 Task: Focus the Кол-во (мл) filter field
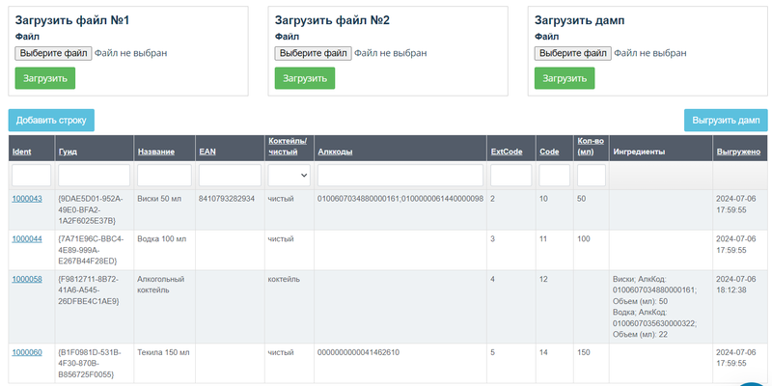click(x=592, y=176)
